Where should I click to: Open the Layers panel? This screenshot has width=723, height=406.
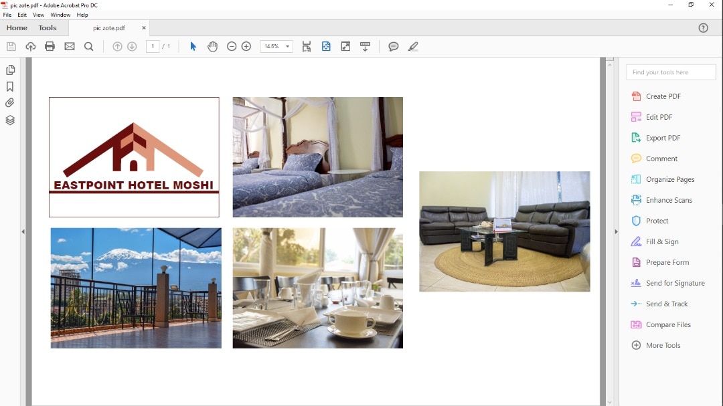coord(10,119)
